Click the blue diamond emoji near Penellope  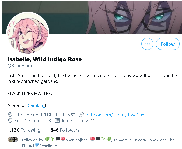37,145
